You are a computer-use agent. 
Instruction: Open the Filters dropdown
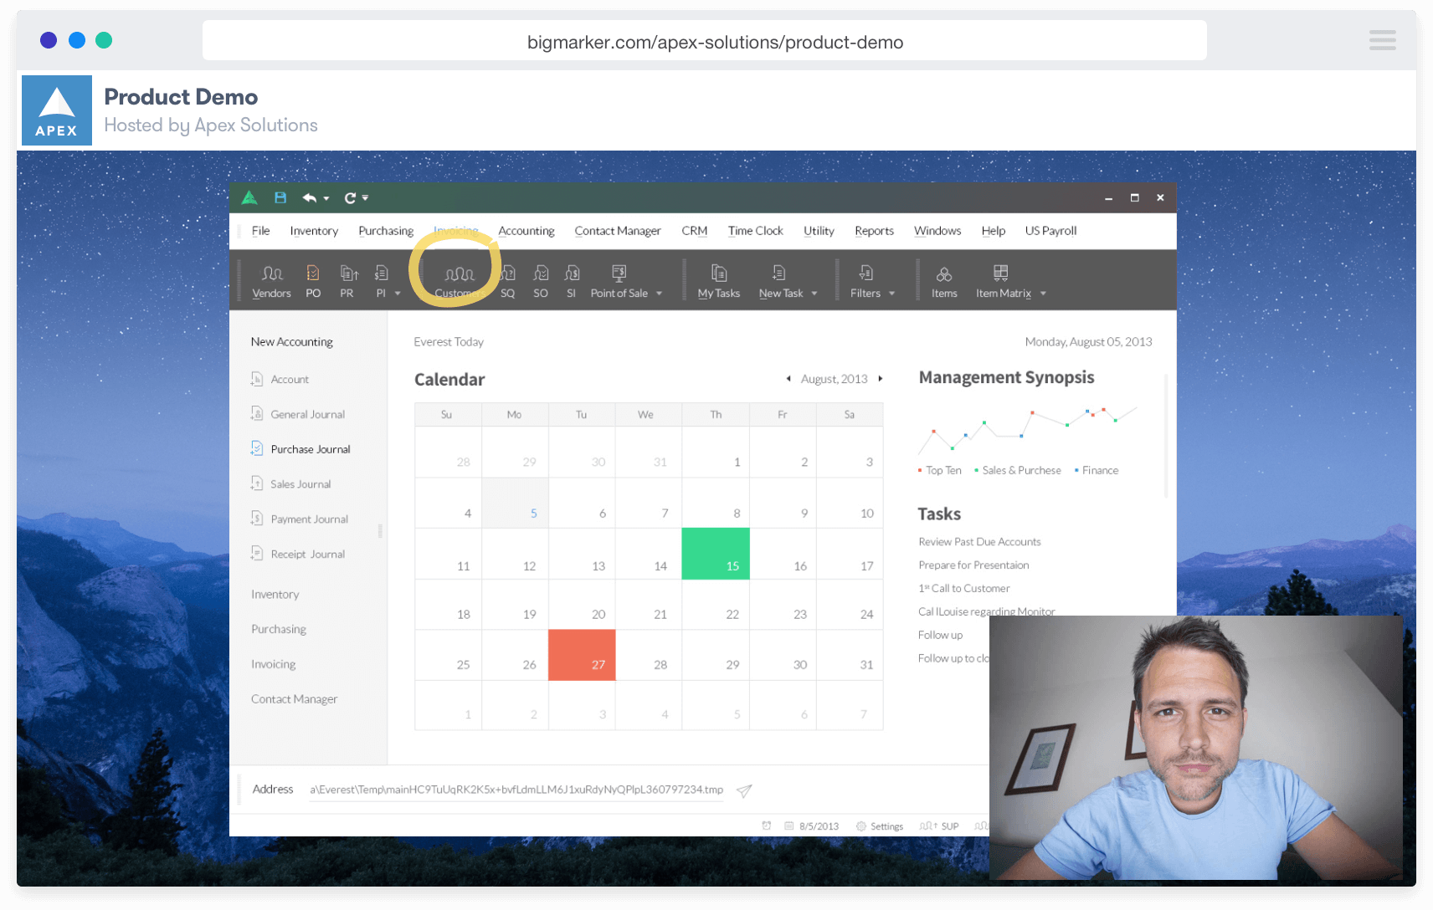[x=891, y=294]
